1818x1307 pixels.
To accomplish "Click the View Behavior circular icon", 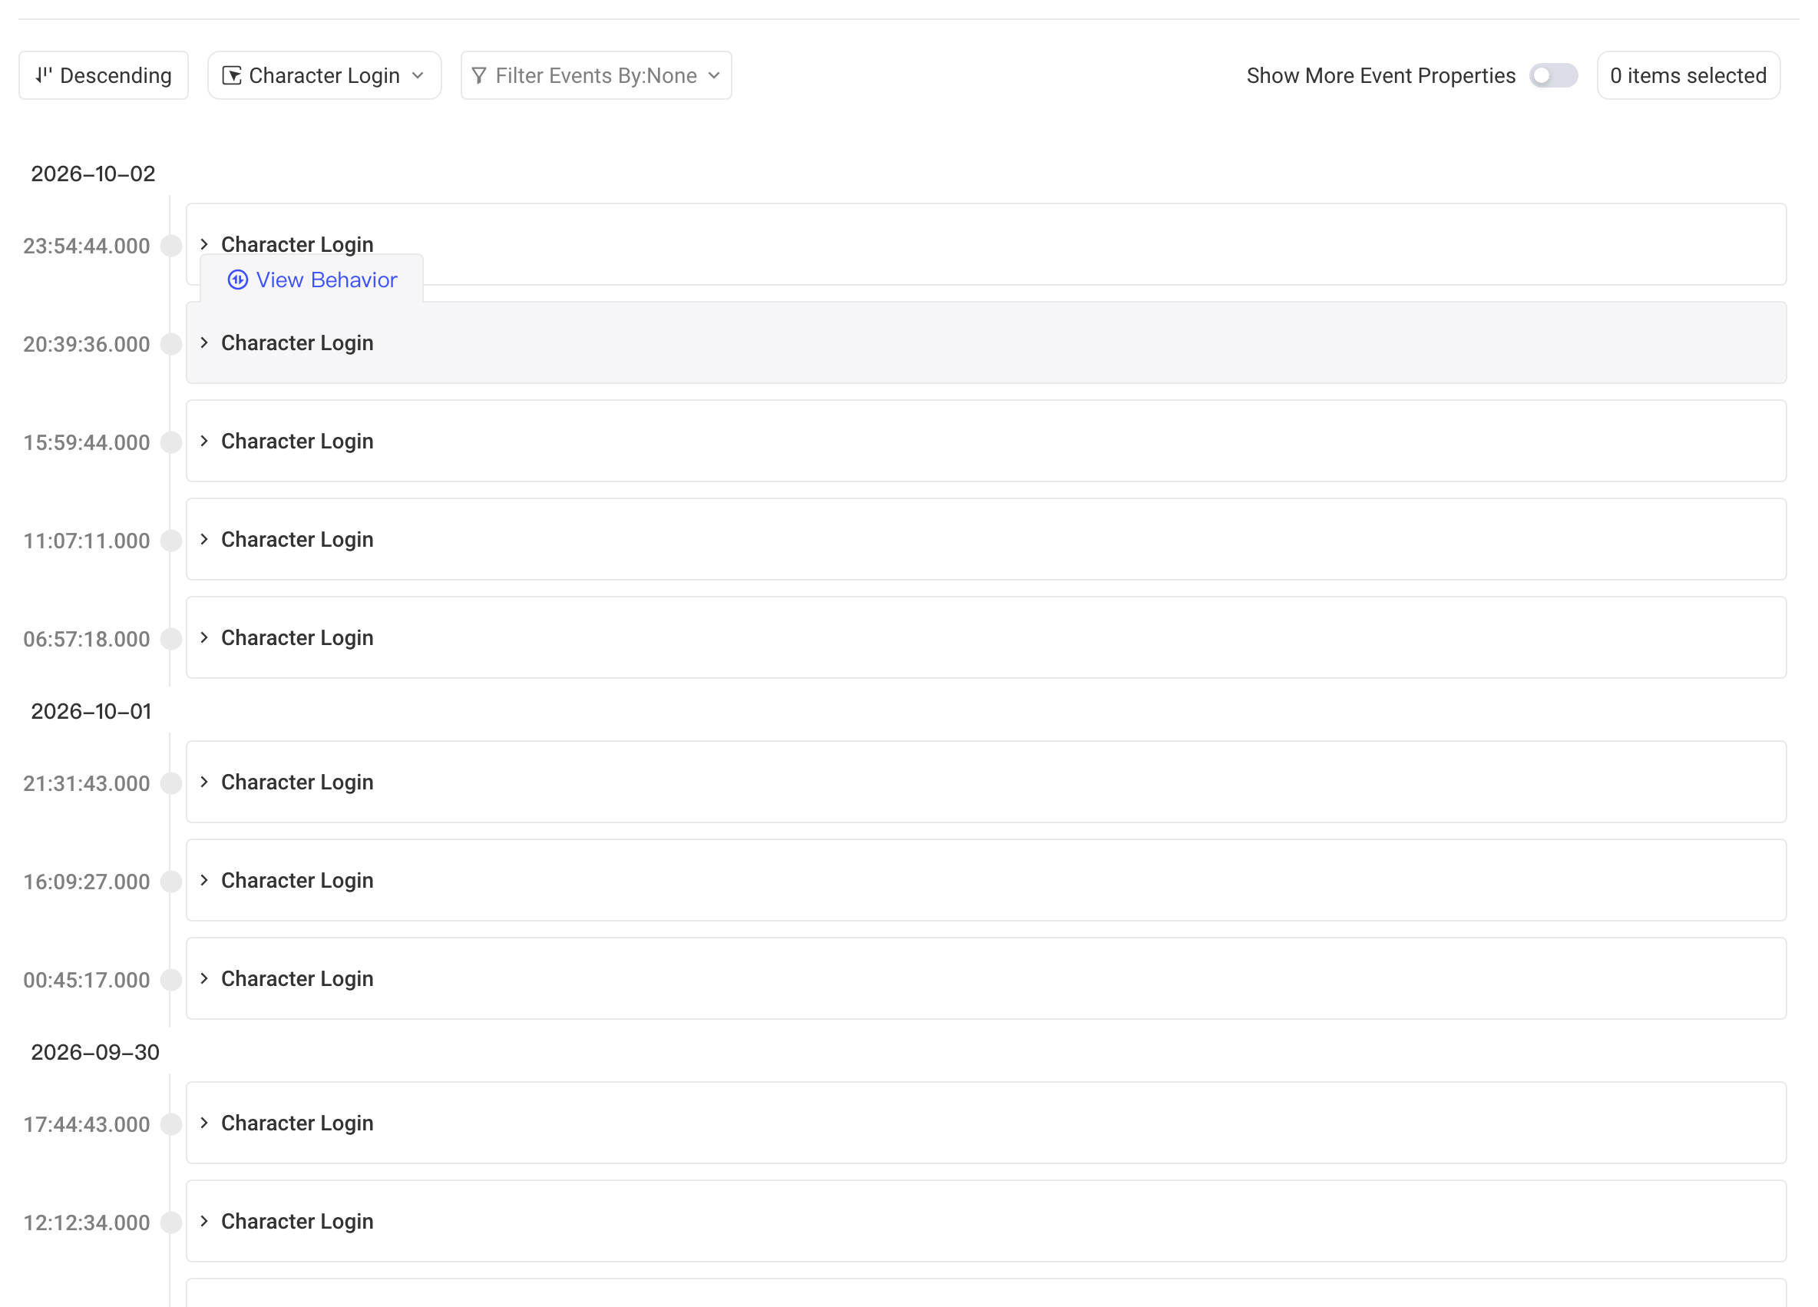I will click(238, 280).
